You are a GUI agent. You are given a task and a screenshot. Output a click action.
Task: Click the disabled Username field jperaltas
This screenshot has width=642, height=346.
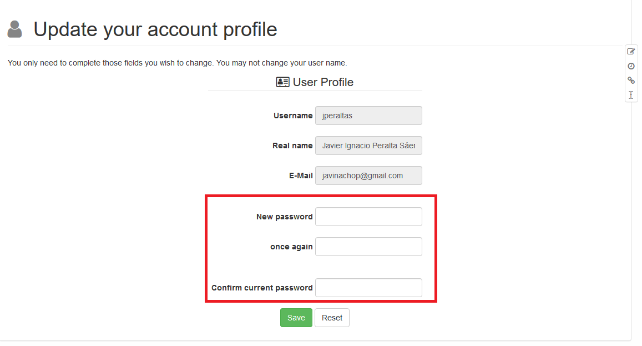(x=368, y=116)
